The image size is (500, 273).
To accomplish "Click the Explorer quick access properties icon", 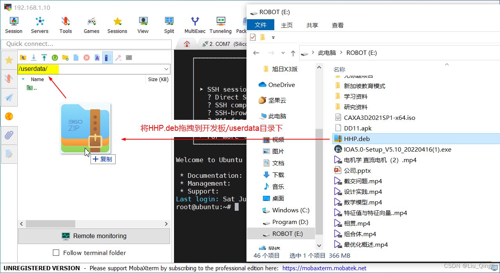I will (253, 37).
